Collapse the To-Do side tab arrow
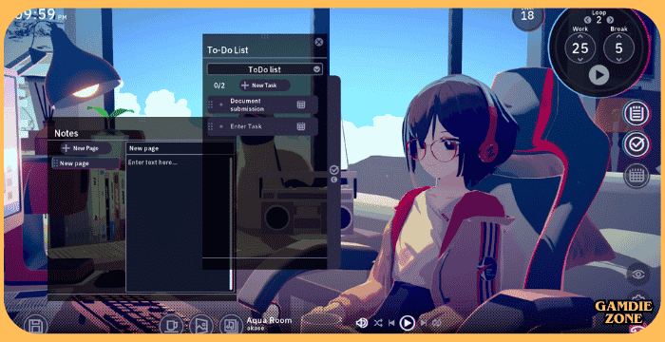Image resolution: width=665 pixels, height=342 pixels. click(x=333, y=180)
